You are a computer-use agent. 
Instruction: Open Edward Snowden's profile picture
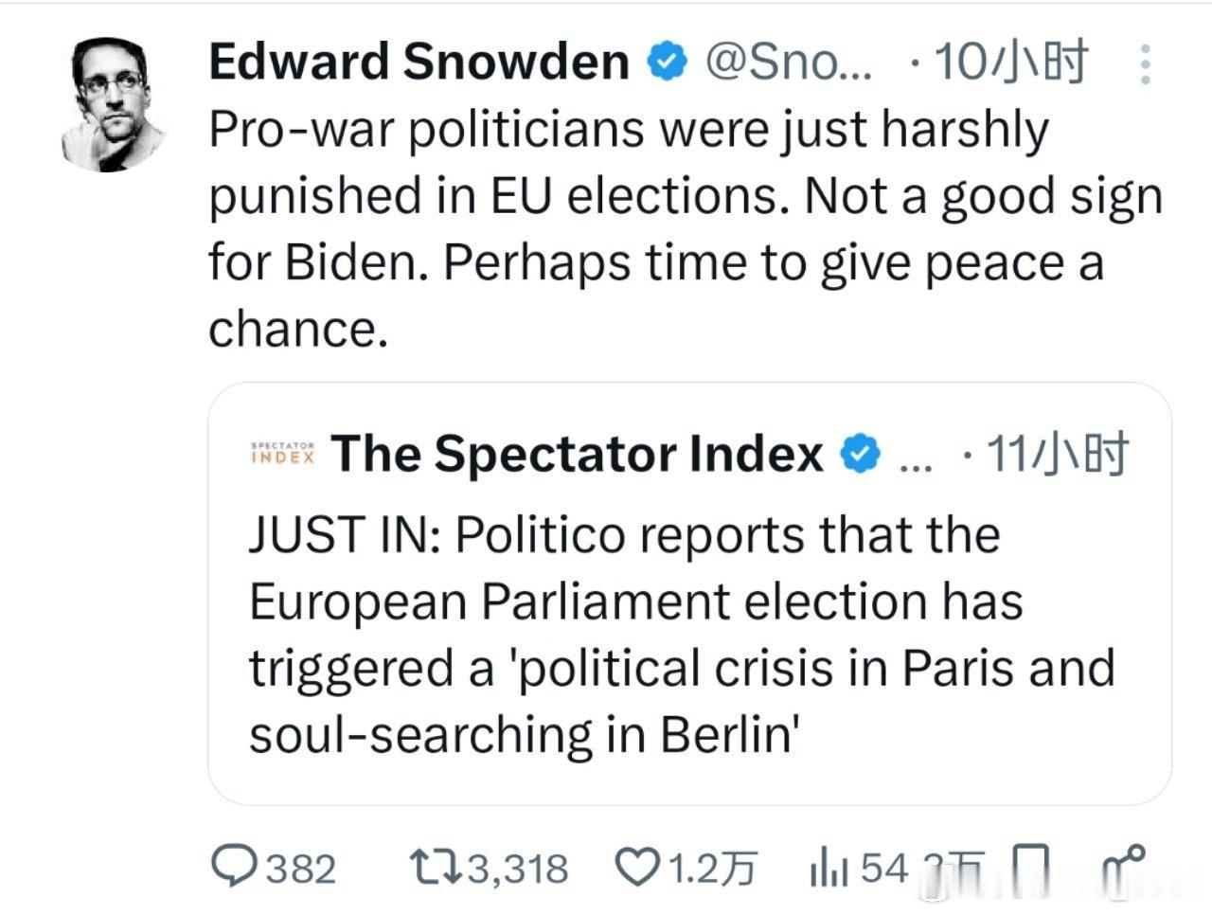click(x=114, y=104)
